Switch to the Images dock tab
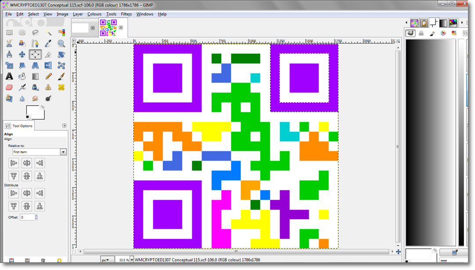Screen dimensions: 475x270 tap(414, 23)
